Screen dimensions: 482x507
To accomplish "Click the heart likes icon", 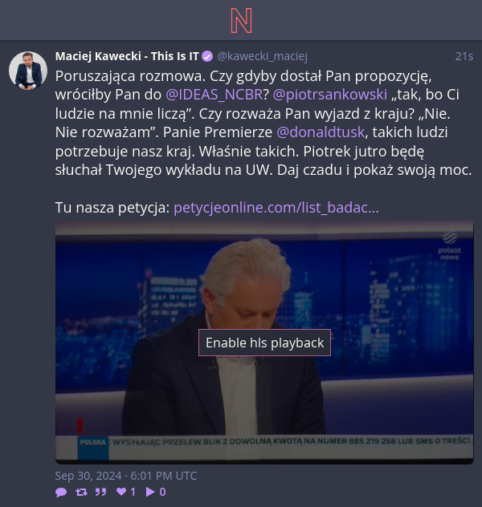I will coord(121,492).
